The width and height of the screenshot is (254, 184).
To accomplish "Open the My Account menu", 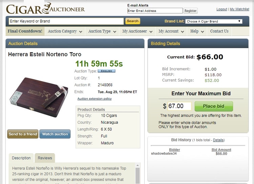I will click(171, 31).
